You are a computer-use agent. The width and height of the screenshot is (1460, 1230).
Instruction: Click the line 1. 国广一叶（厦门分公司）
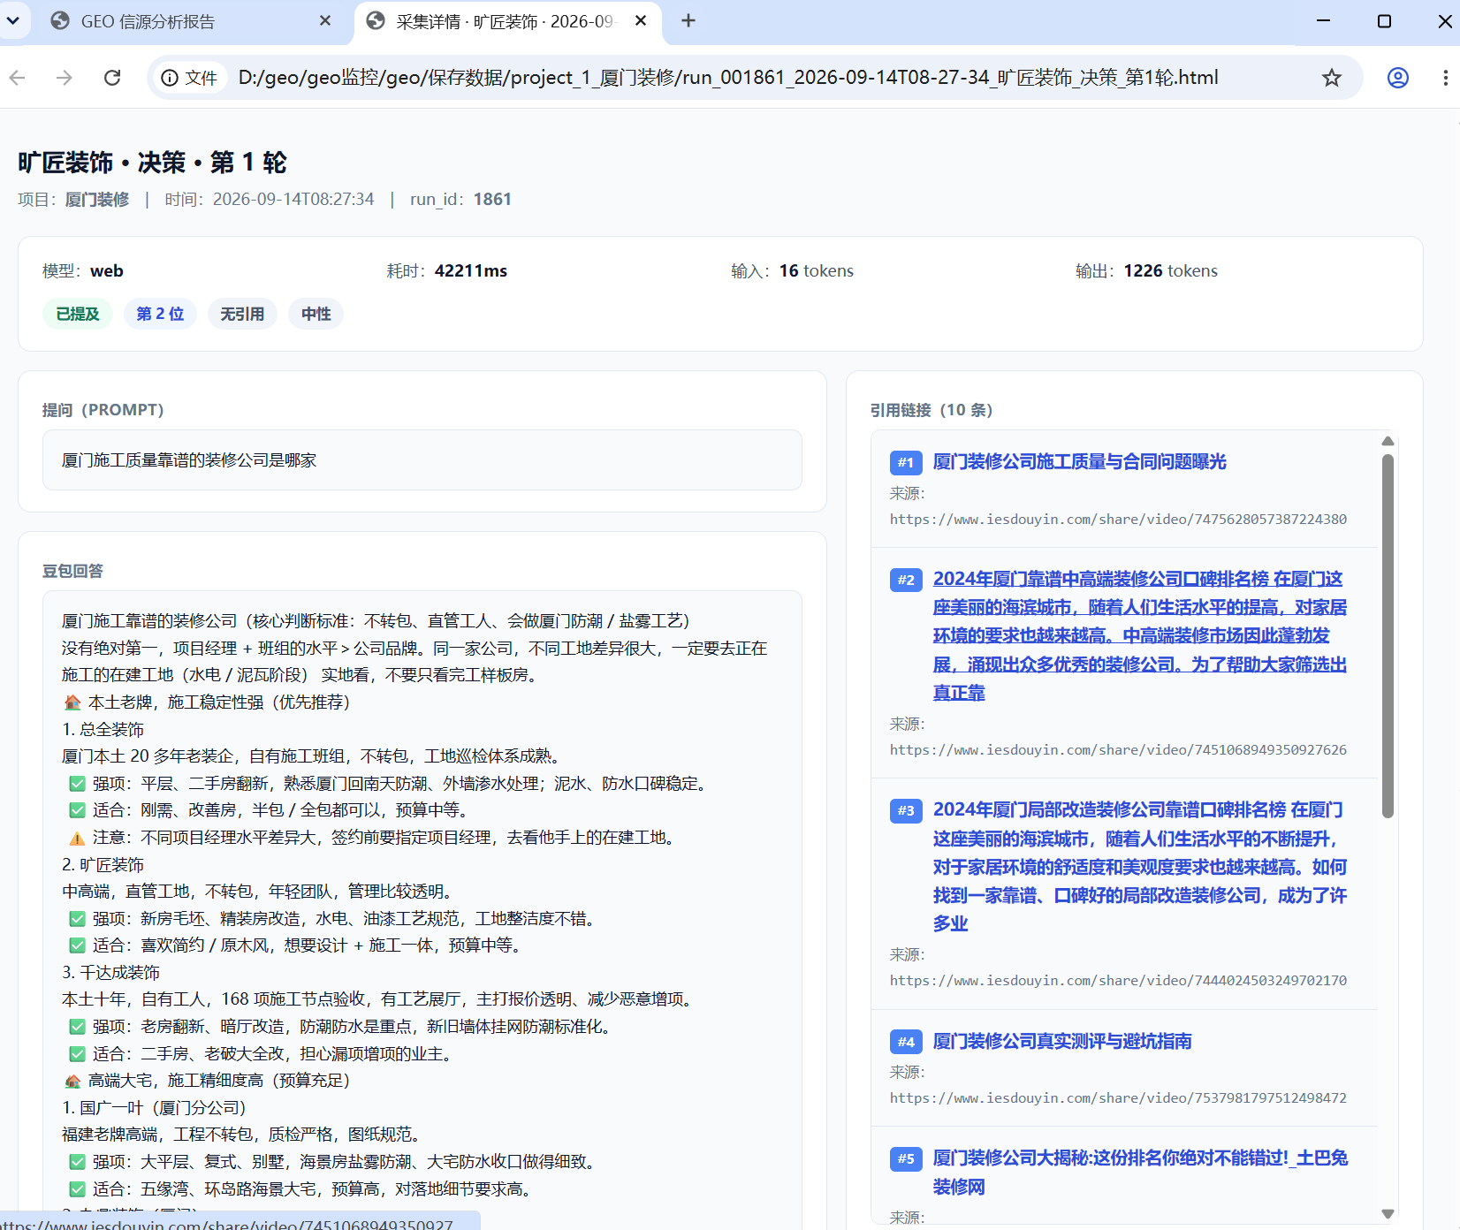pos(154,1107)
